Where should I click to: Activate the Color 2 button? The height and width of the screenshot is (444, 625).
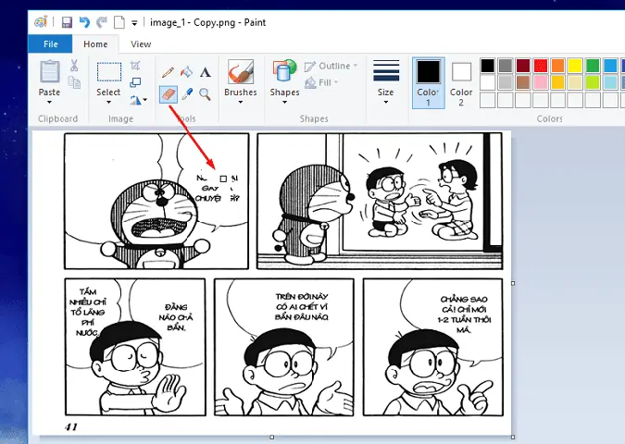[x=461, y=83]
